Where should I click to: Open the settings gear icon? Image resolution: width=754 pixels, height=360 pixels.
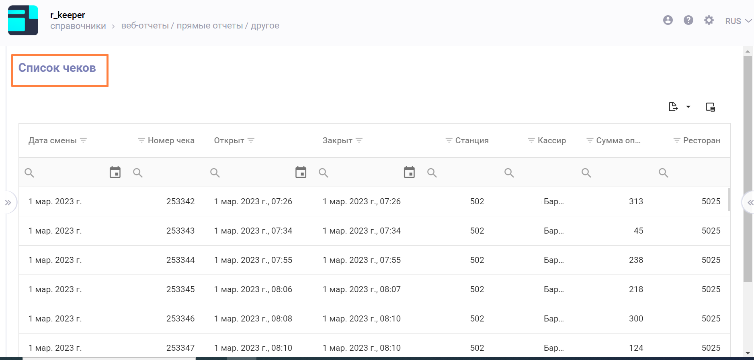709,20
